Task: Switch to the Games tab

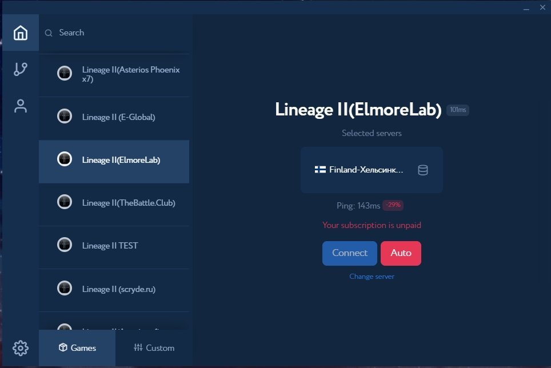Action: point(77,348)
